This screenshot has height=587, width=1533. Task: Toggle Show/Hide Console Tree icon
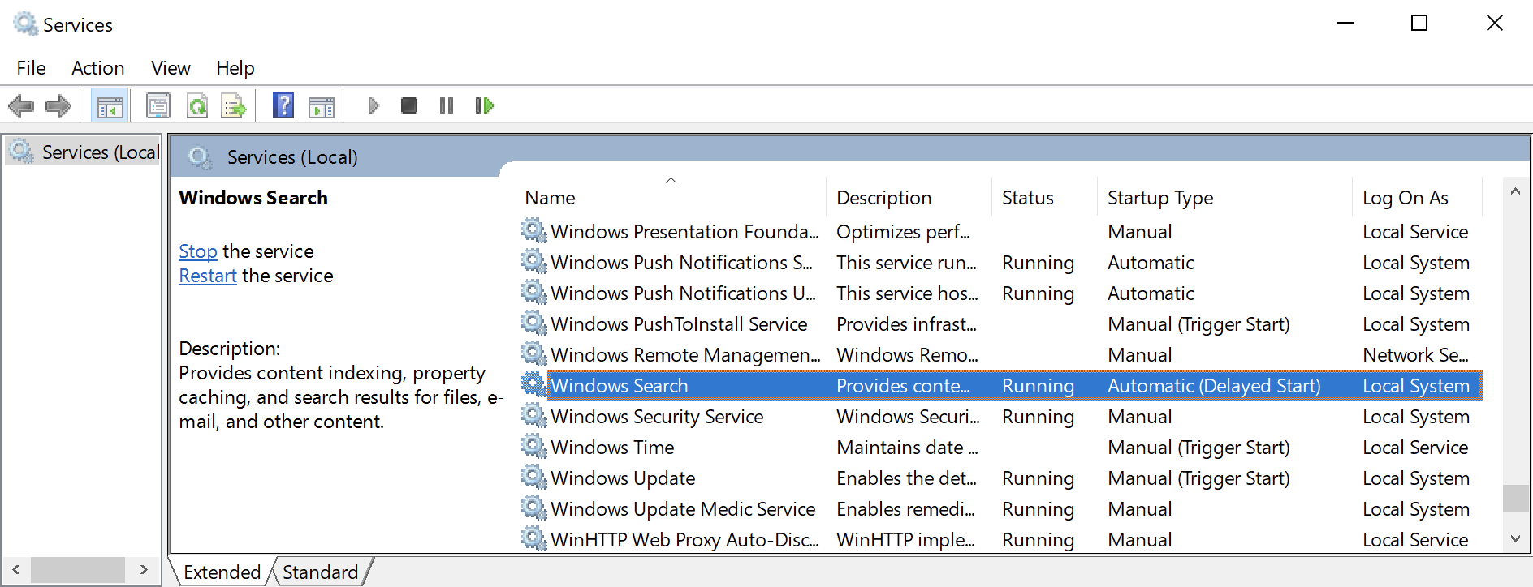(110, 106)
